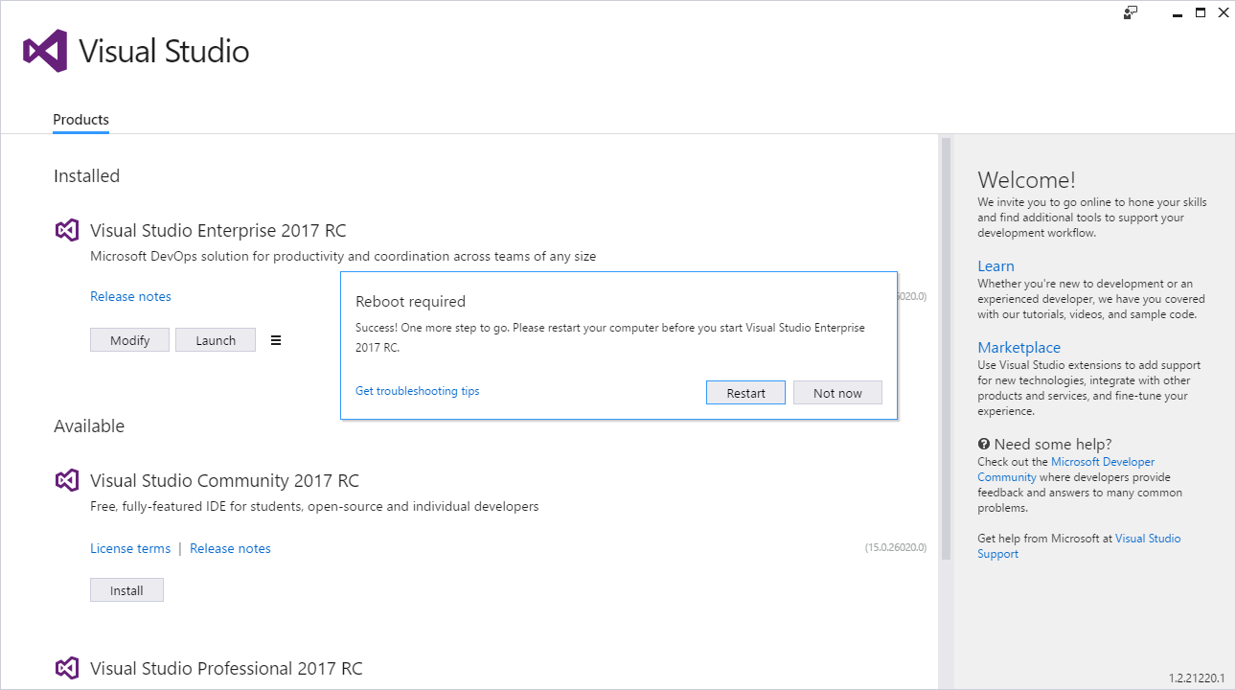Click the Community version (15.0.26020.0) text

click(x=896, y=547)
